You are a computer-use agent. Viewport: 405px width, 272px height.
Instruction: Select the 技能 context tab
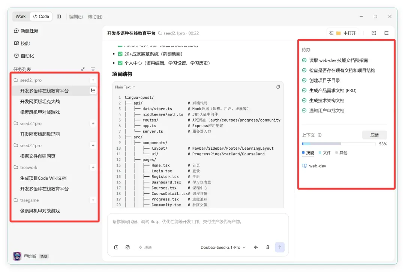click(x=308, y=153)
